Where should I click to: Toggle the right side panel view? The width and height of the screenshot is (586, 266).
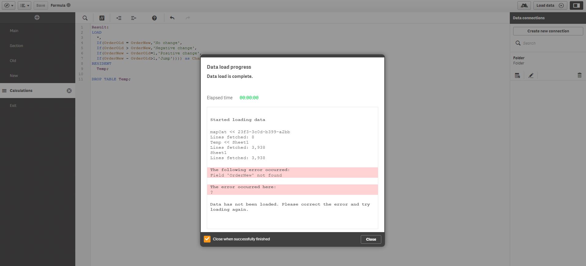click(577, 5)
